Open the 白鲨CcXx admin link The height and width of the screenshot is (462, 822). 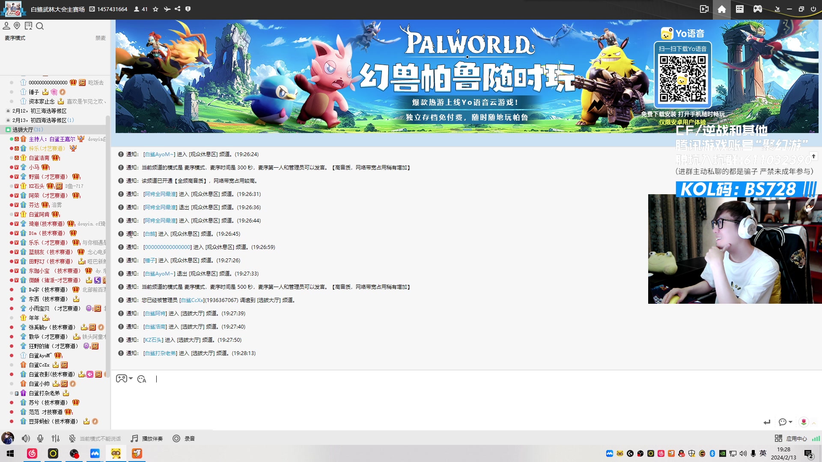(x=191, y=300)
